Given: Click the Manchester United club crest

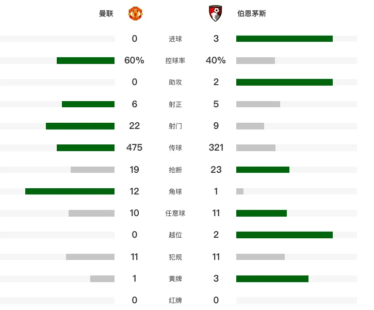Looking at the screenshot, I should point(136,13).
